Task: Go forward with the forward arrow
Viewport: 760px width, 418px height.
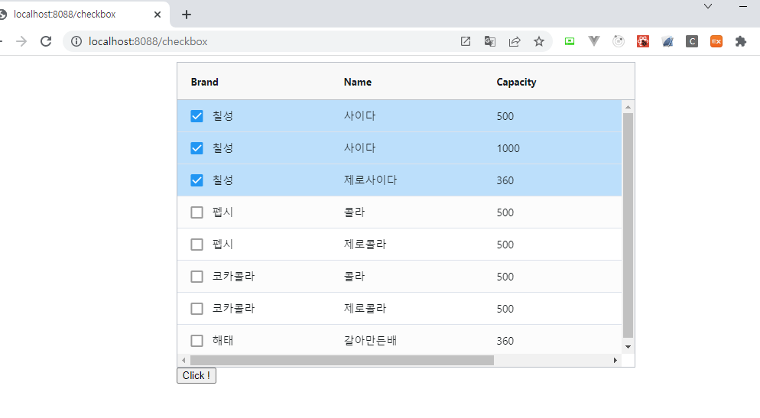Action: pyautogui.click(x=21, y=42)
